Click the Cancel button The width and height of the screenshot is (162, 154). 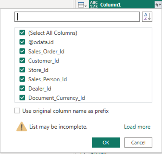(x=138, y=143)
